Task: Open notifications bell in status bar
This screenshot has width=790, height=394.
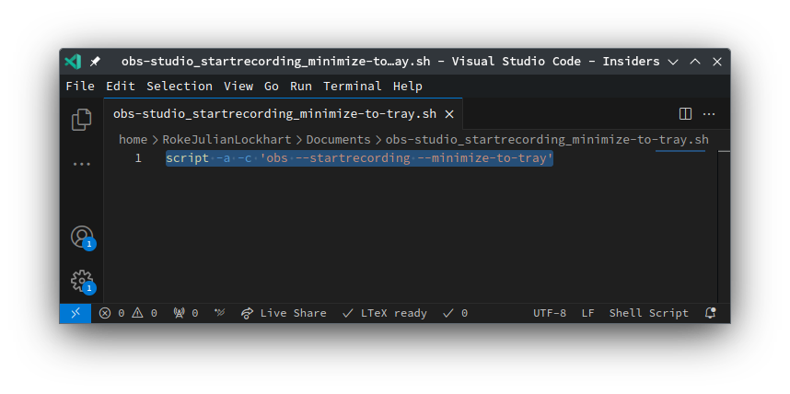Action: tap(711, 313)
